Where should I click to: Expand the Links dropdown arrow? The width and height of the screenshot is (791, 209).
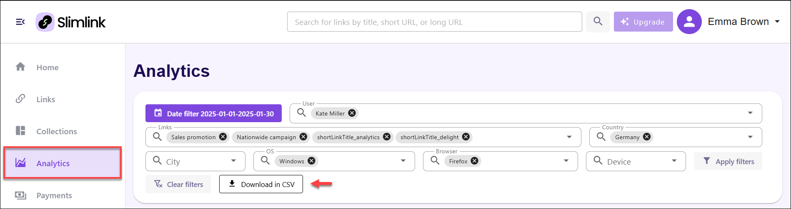(569, 137)
